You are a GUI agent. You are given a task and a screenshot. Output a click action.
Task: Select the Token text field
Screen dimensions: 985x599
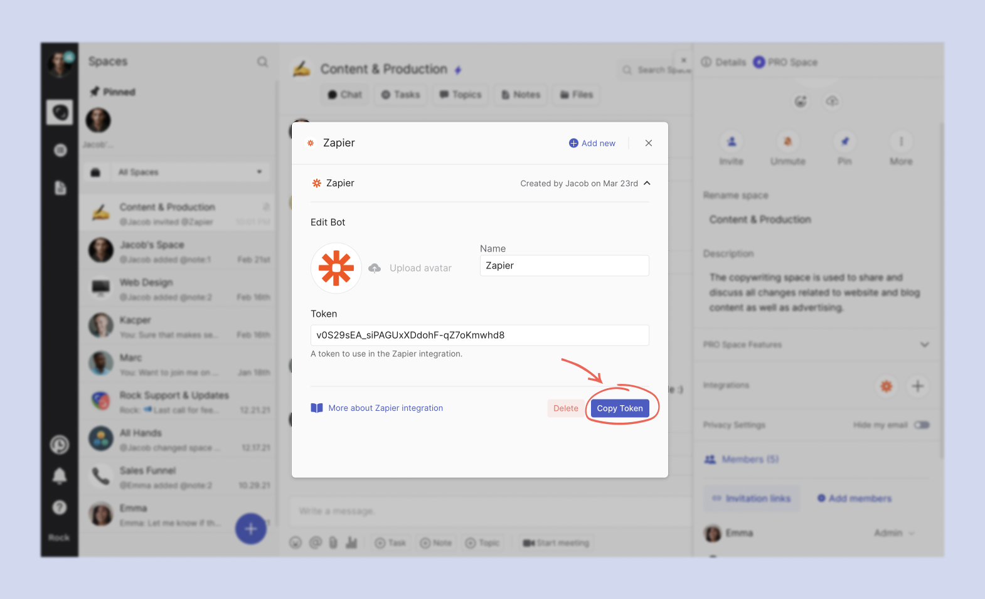479,336
